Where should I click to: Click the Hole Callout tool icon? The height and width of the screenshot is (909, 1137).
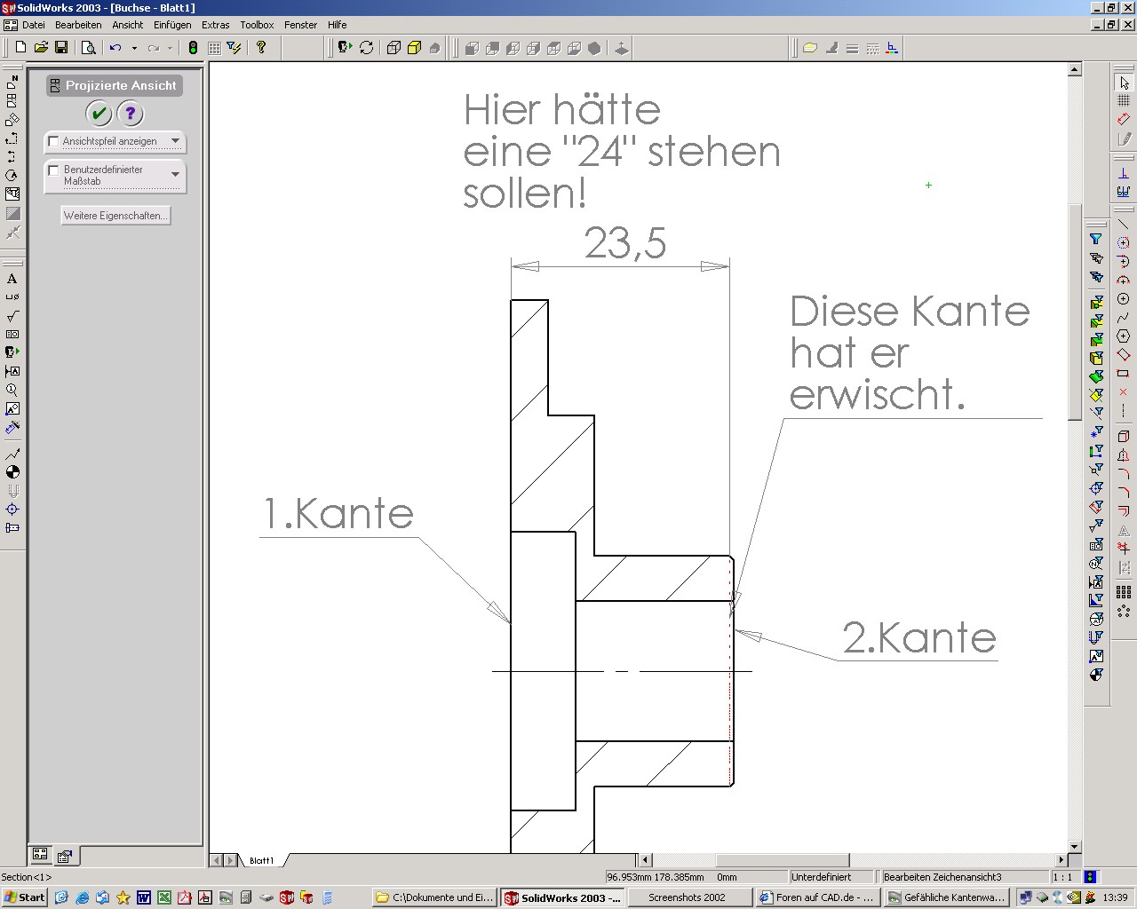click(12, 297)
